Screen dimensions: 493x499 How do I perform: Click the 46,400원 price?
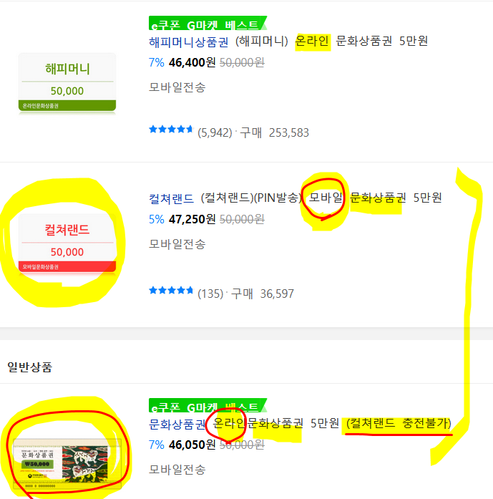(x=192, y=62)
